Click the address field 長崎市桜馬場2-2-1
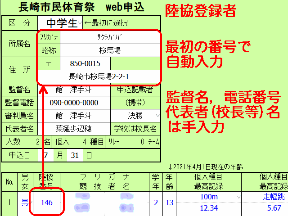 (x=99, y=76)
